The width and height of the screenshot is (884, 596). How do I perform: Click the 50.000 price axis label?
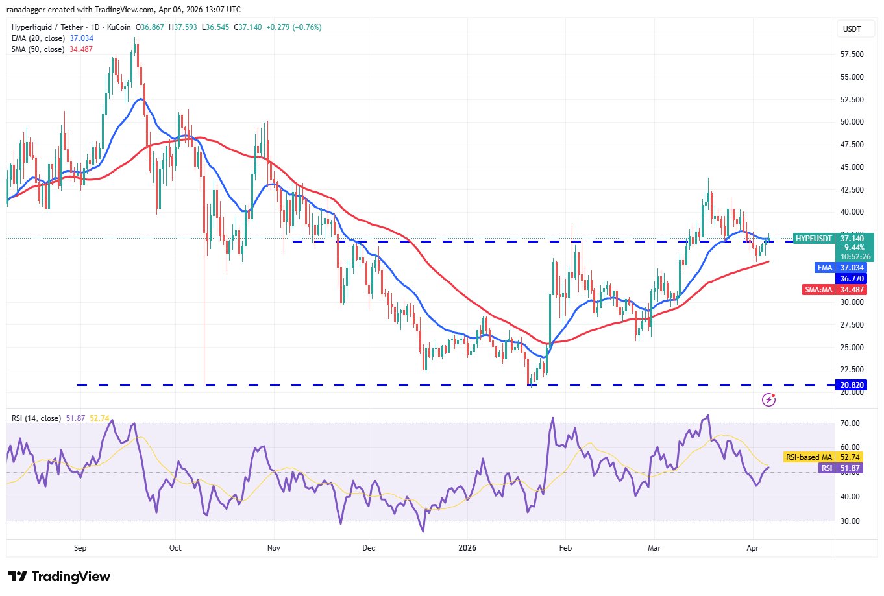[x=852, y=122]
